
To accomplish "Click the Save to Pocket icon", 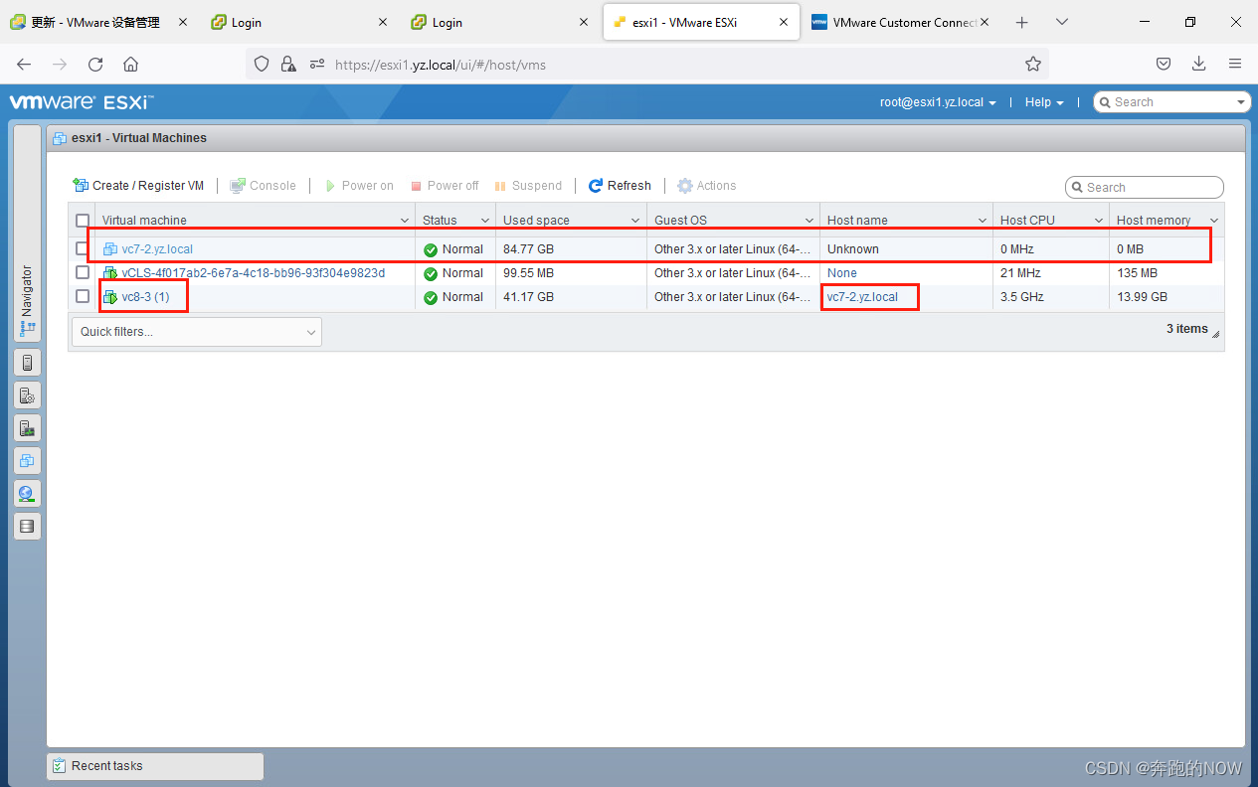I will [x=1164, y=64].
